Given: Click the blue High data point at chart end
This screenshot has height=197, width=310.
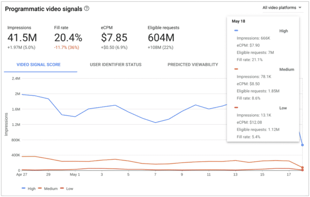Looking at the screenshot, I should 302,145.
